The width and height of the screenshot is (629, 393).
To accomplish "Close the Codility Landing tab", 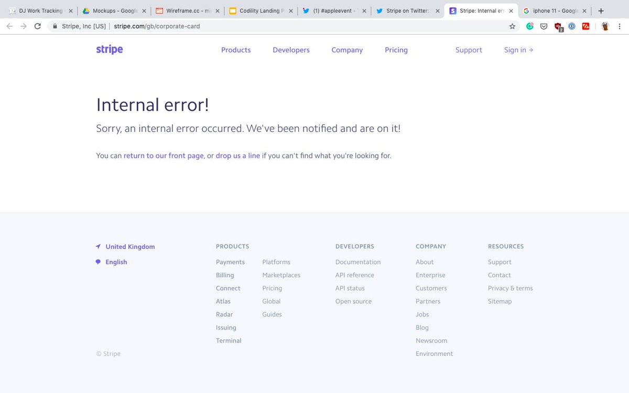I will 291,10.
